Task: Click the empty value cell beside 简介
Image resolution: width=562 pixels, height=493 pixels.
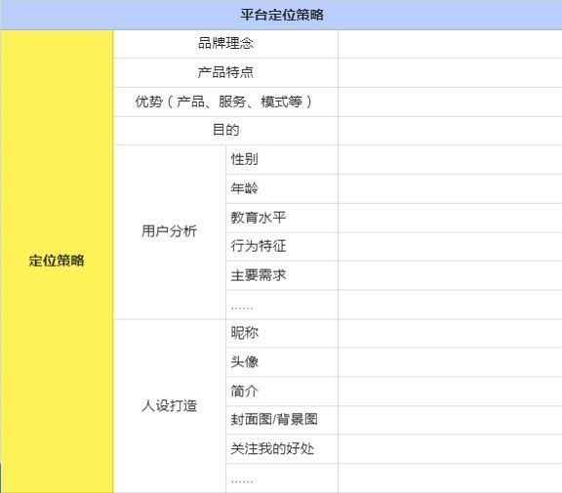Action: pyautogui.click(x=450, y=391)
